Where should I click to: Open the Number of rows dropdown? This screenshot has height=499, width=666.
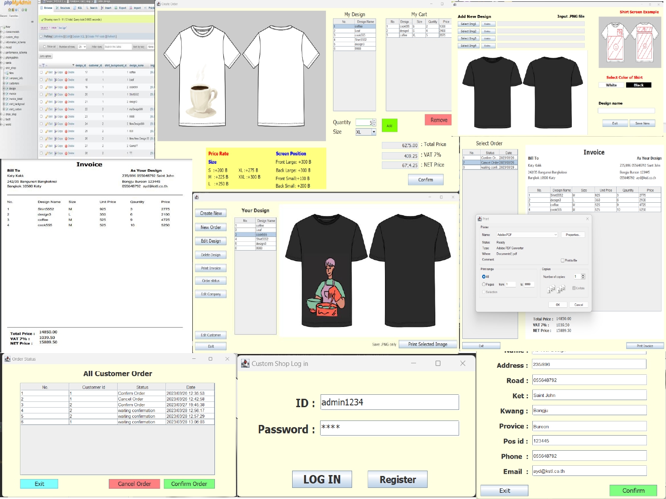click(x=82, y=47)
